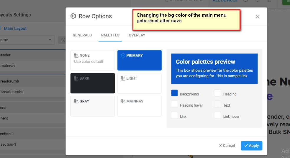Click the checkmark icon on the PRIMARY palette

[x=123, y=56]
